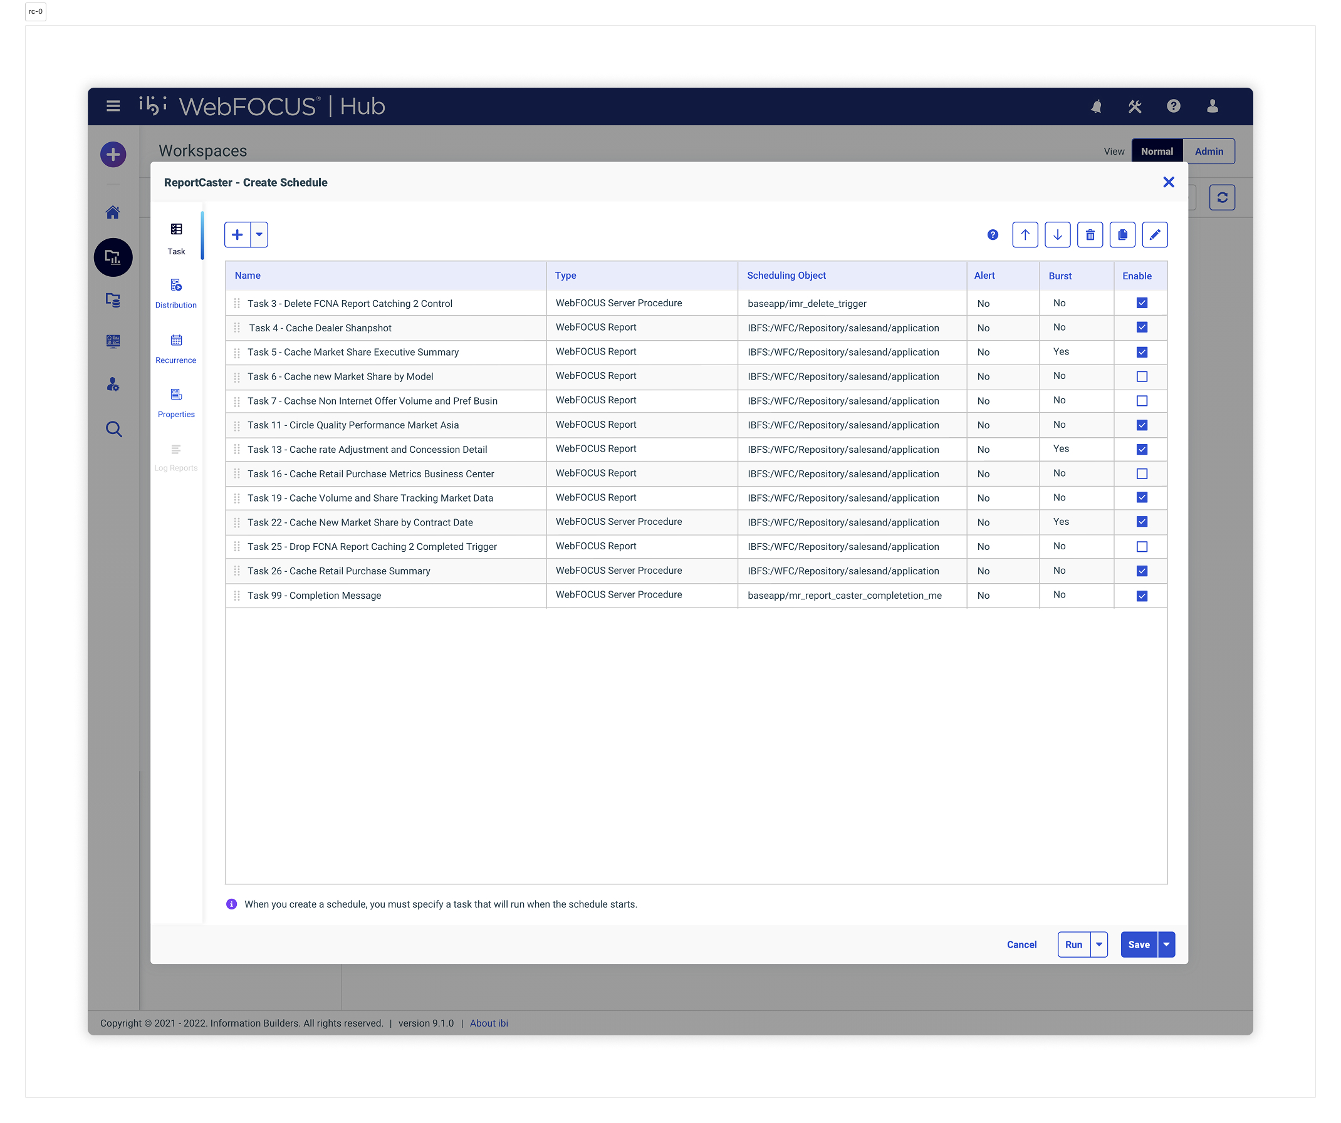Open the About ibi link
This screenshot has width=1341, height=1123.
489,1023
